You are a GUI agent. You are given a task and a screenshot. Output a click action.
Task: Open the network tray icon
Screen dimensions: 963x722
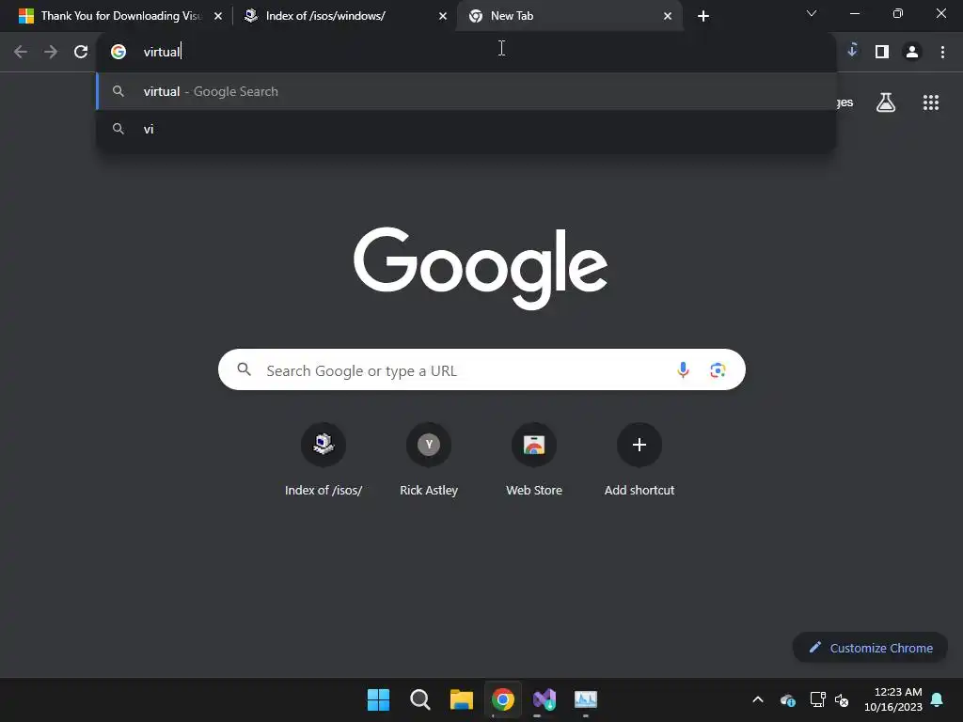click(817, 699)
